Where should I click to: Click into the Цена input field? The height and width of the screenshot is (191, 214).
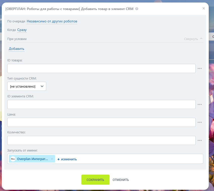[x=101, y=123]
